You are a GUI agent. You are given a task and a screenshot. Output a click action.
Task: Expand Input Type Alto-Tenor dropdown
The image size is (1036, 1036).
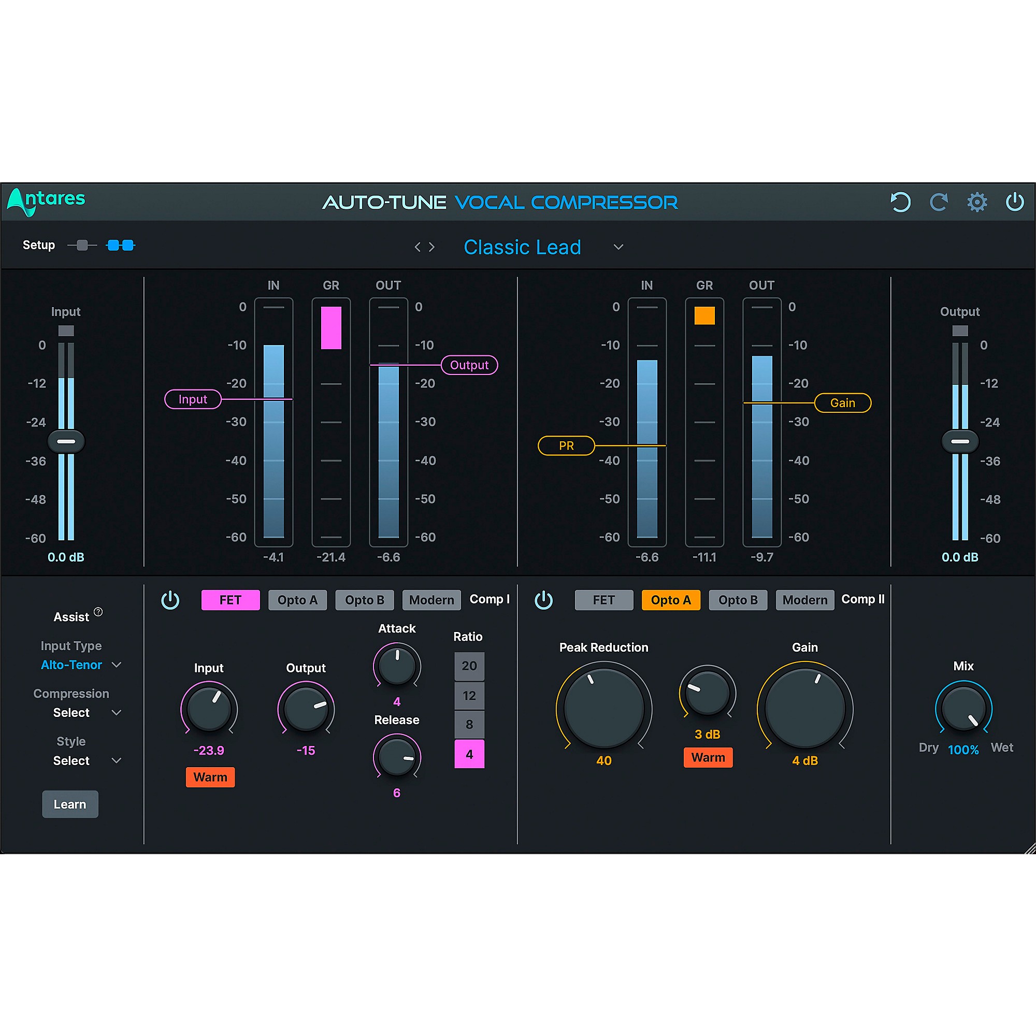(117, 665)
